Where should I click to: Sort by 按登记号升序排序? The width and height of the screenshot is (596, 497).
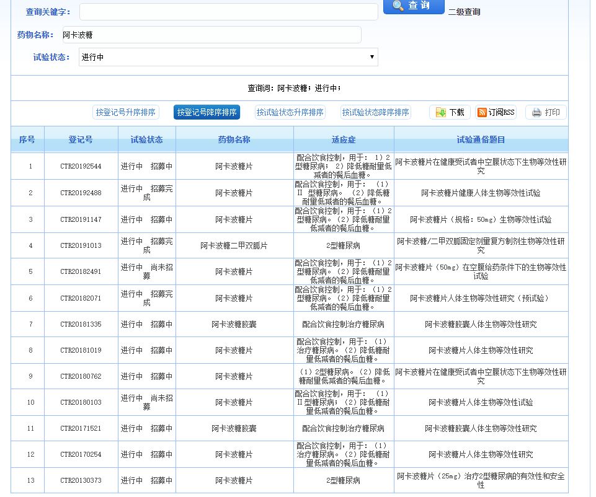[125, 112]
